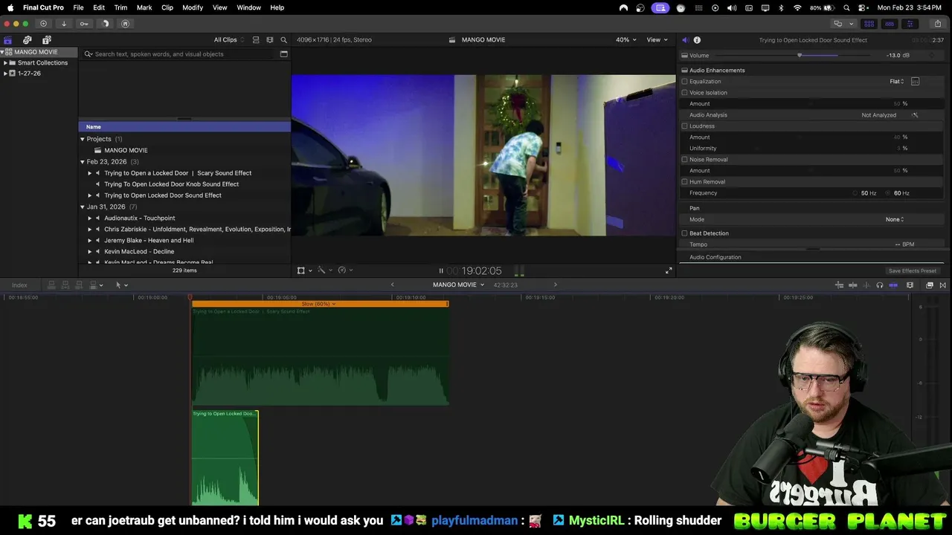Enable the Loudness checkbox
This screenshot has width=952, height=535.
(x=684, y=126)
